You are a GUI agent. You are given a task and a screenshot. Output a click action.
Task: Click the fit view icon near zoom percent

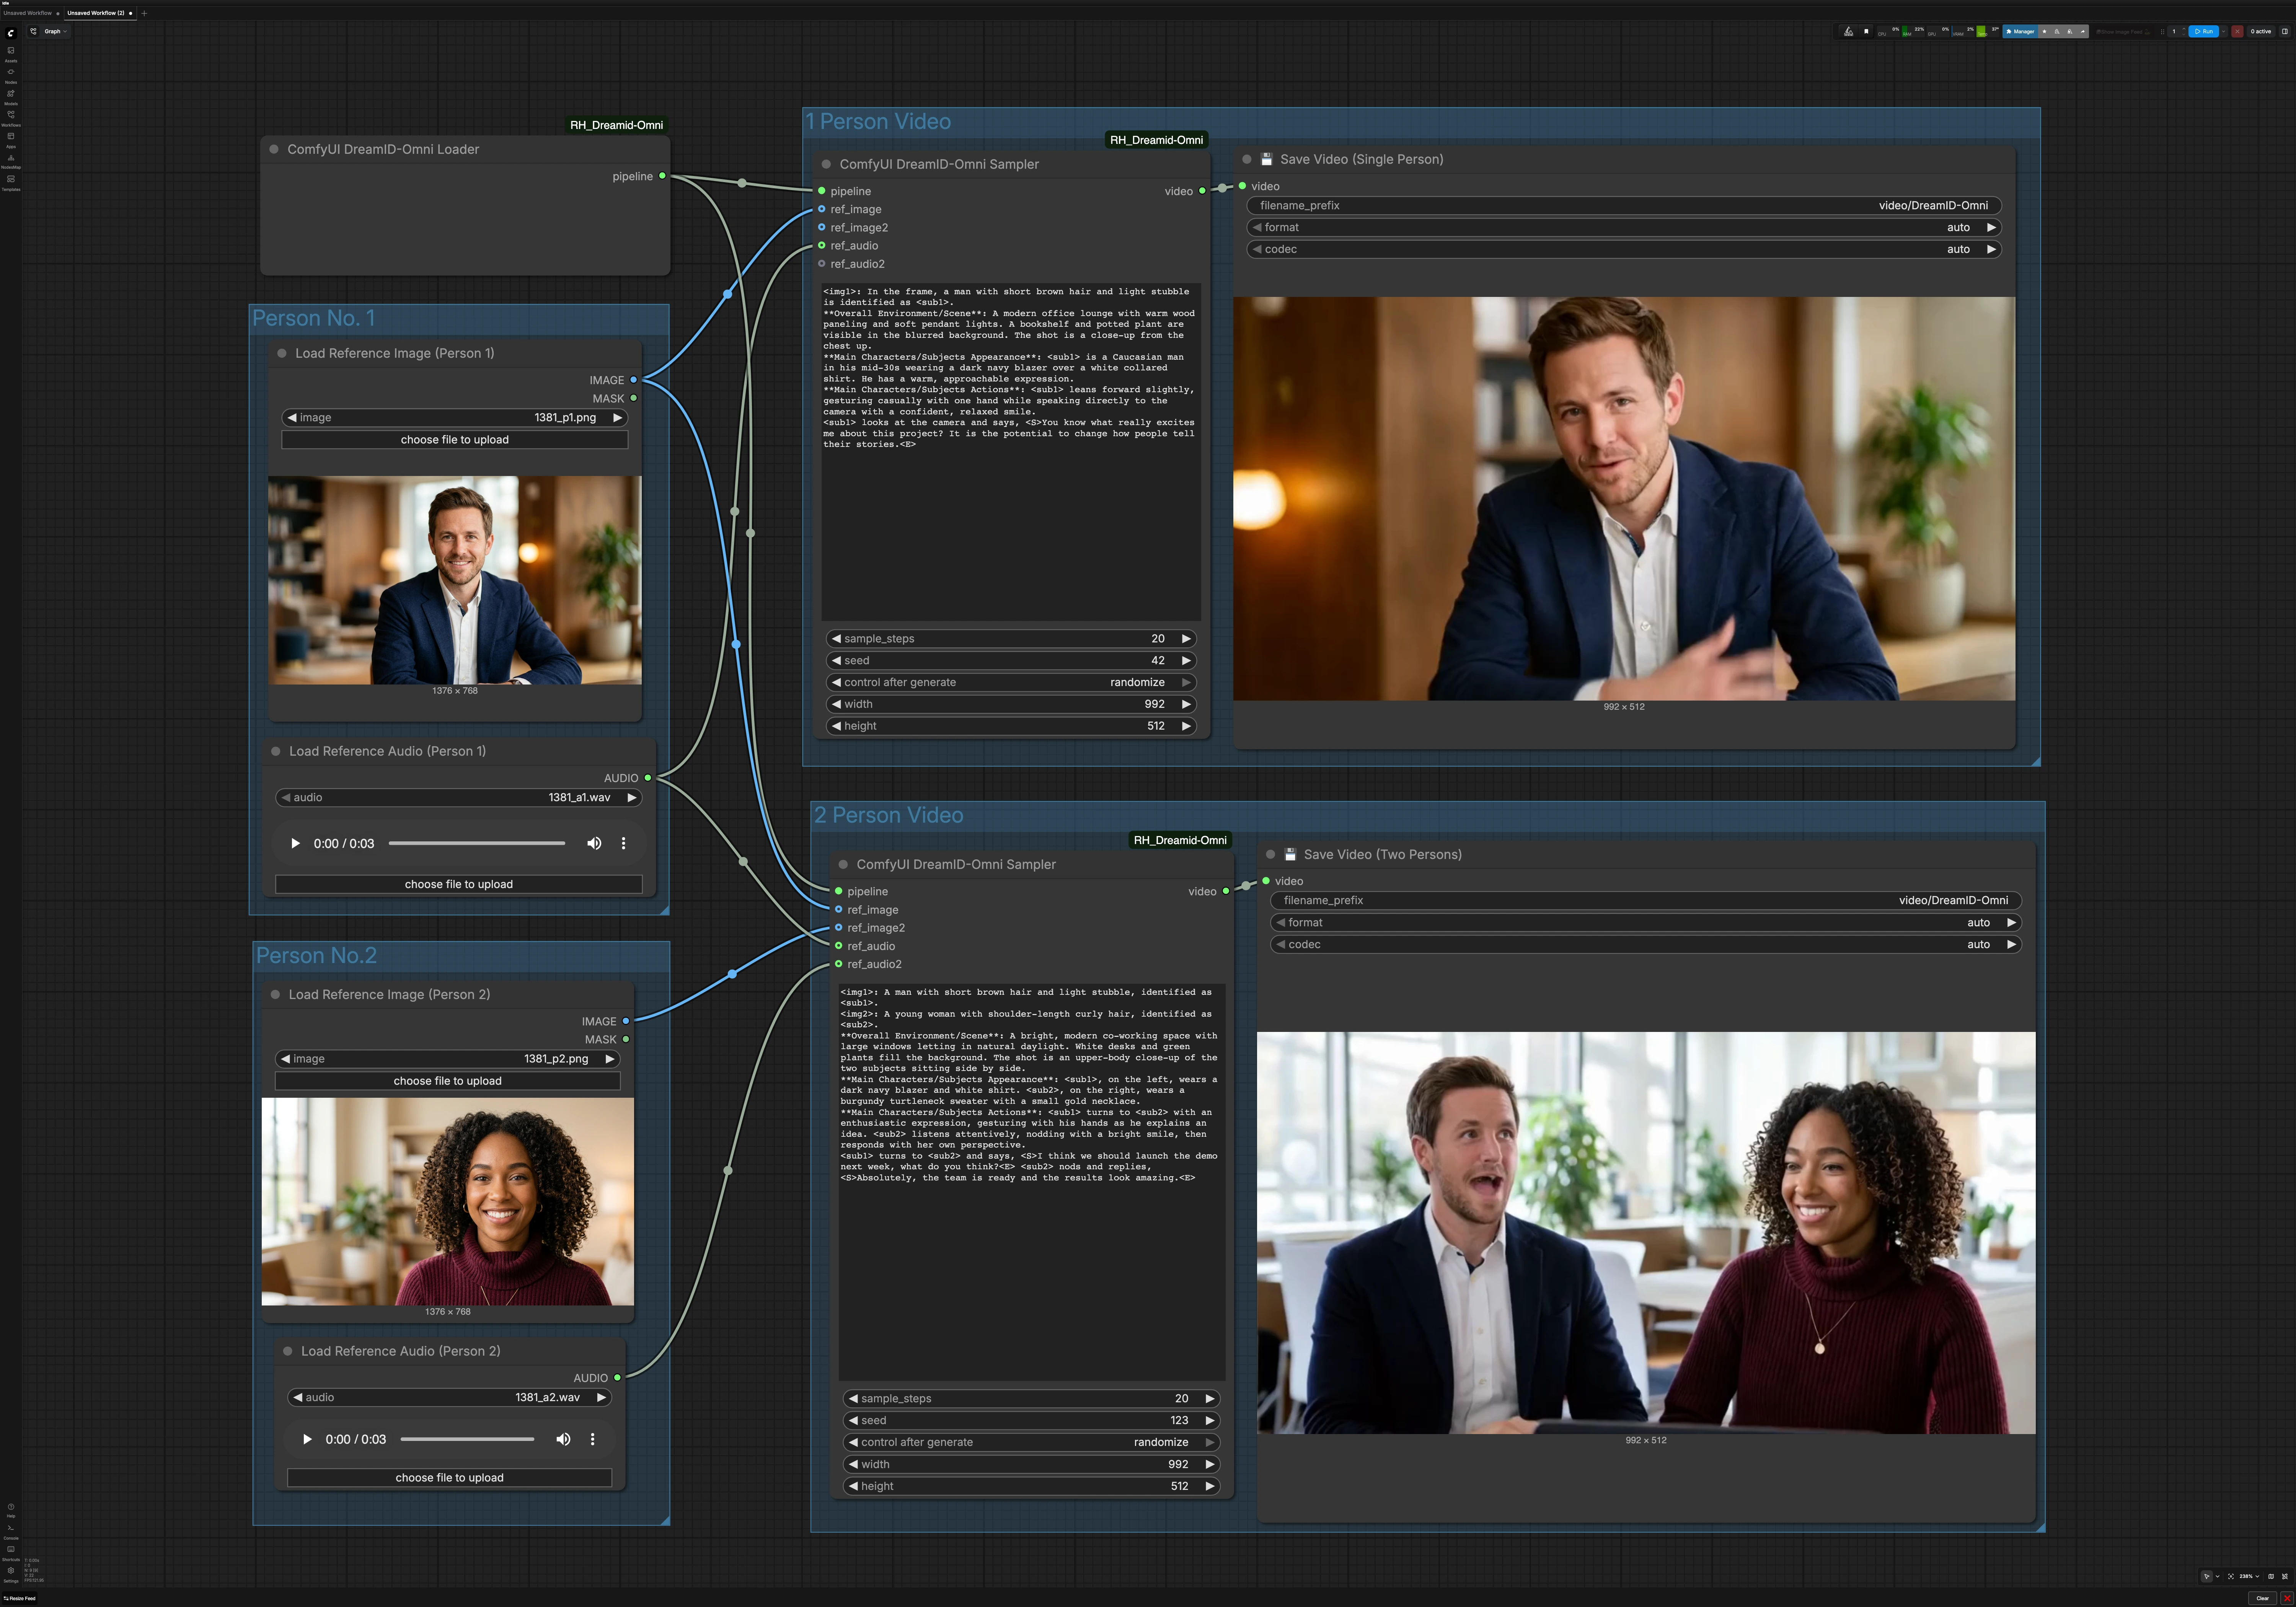(2231, 1576)
